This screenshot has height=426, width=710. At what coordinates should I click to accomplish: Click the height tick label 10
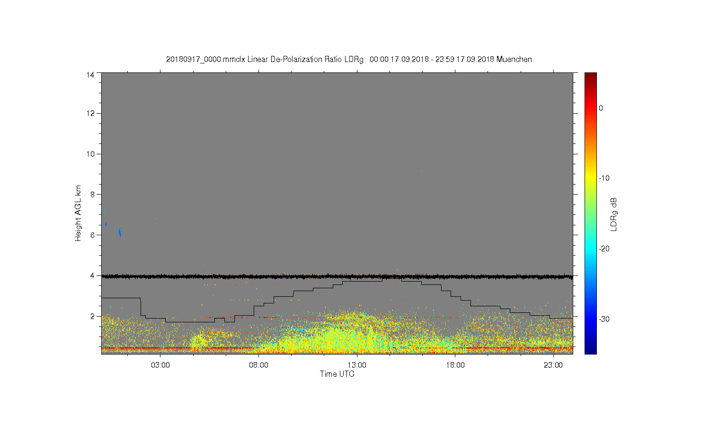coord(90,154)
